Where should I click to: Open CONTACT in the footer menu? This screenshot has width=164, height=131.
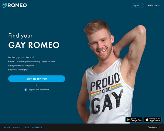point(37,127)
